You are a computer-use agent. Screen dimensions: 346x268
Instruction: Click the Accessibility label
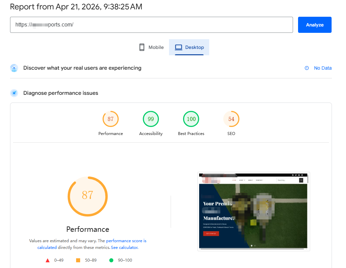tap(151, 134)
